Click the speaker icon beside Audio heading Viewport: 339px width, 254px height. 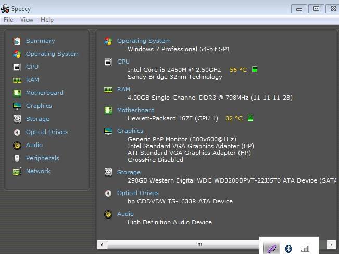click(x=108, y=214)
